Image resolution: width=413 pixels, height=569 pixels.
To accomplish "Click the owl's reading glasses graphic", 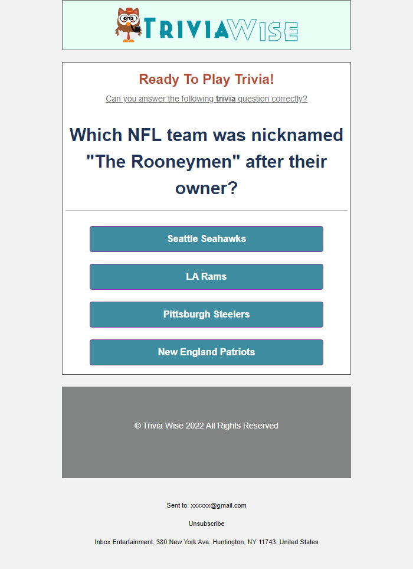I will click(x=128, y=18).
